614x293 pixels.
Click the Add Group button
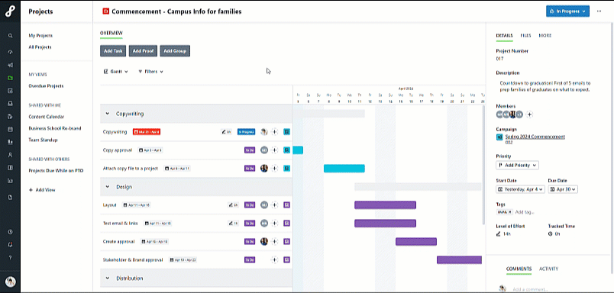point(175,51)
